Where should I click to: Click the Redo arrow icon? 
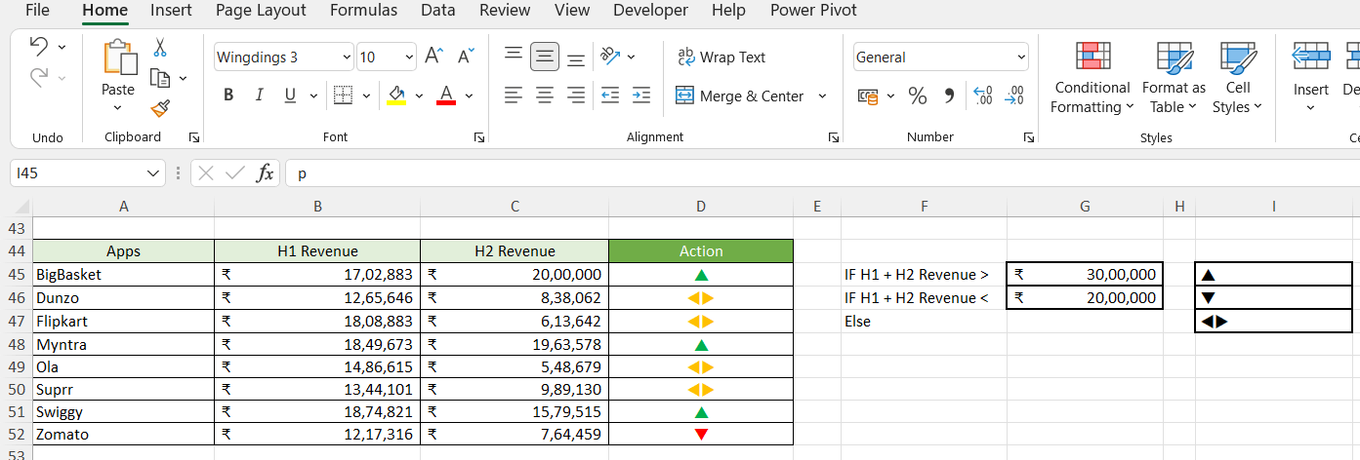click(x=40, y=77)
